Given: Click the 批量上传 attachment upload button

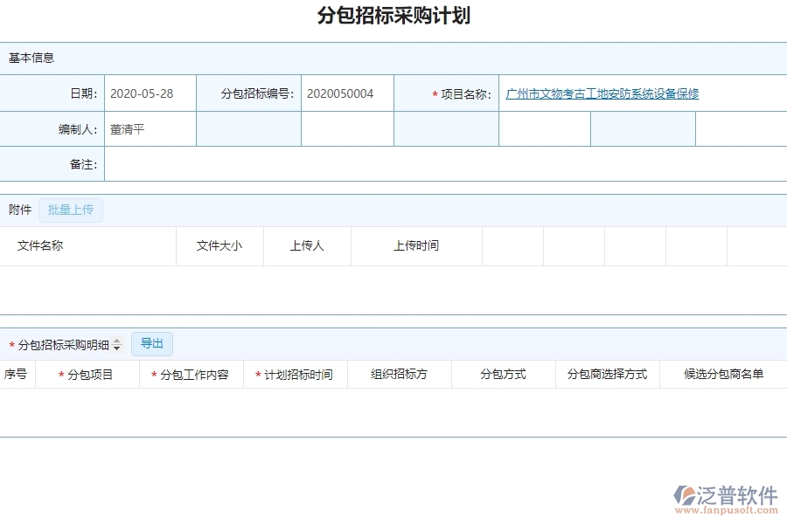Looking at the screenshot, I should 71,210.
